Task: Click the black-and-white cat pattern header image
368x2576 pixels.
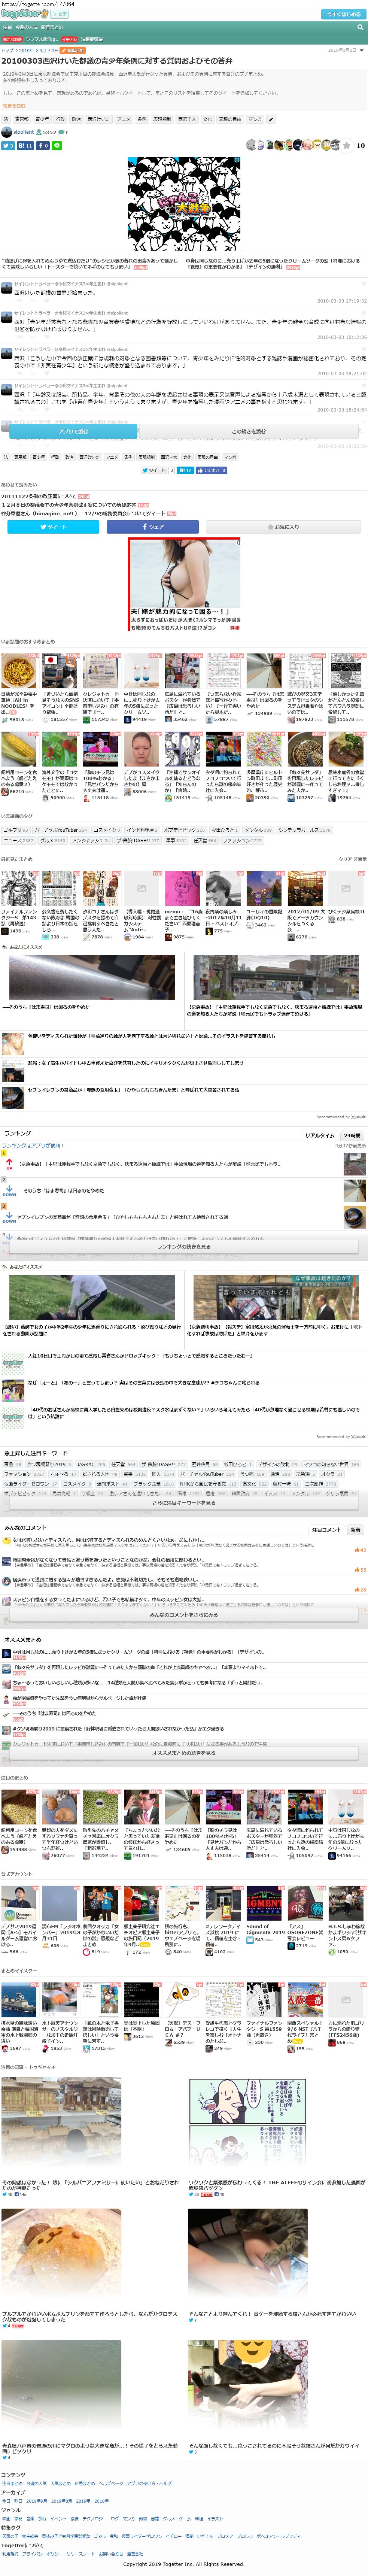Action: point(184,205)
